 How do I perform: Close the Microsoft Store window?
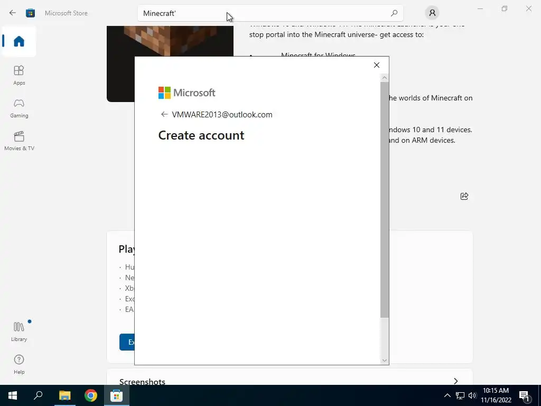pos(528,8)
